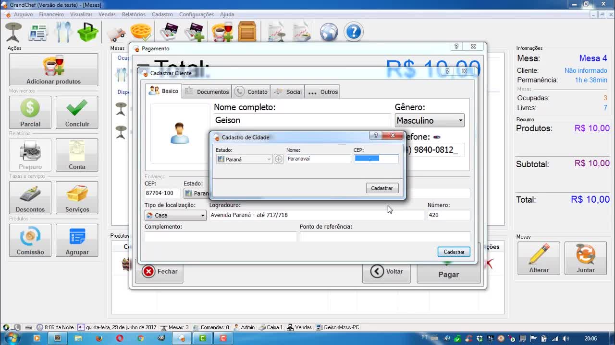The height and width of the screenshot is (345, 615).
Task: Click the cash register toolbar icon
Action: pyautogui.click(x=169, y=32)
